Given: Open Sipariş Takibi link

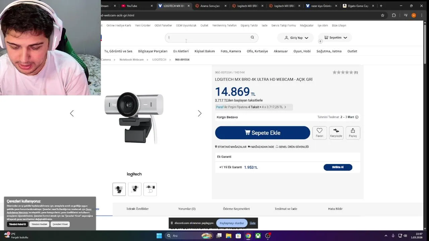Looking at the screenshot, I should (249, 25).
